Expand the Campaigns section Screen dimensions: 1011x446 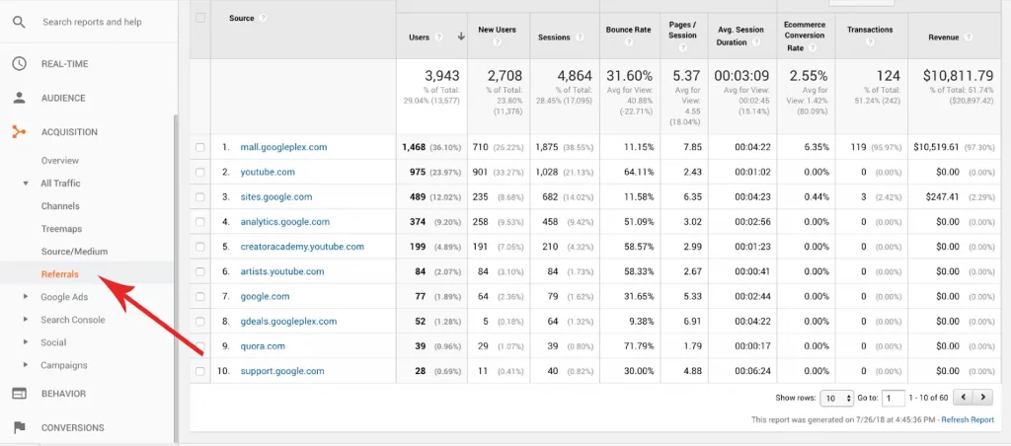click(26, 365)
